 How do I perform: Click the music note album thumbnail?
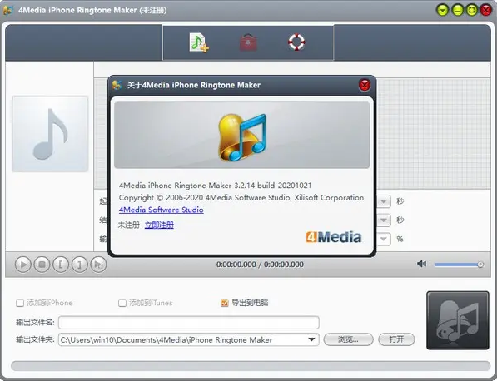(x=50, y=134)
